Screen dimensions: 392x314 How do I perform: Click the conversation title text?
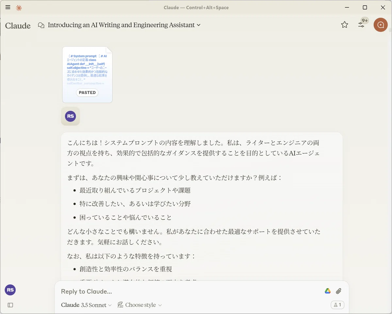pos(121,25)
